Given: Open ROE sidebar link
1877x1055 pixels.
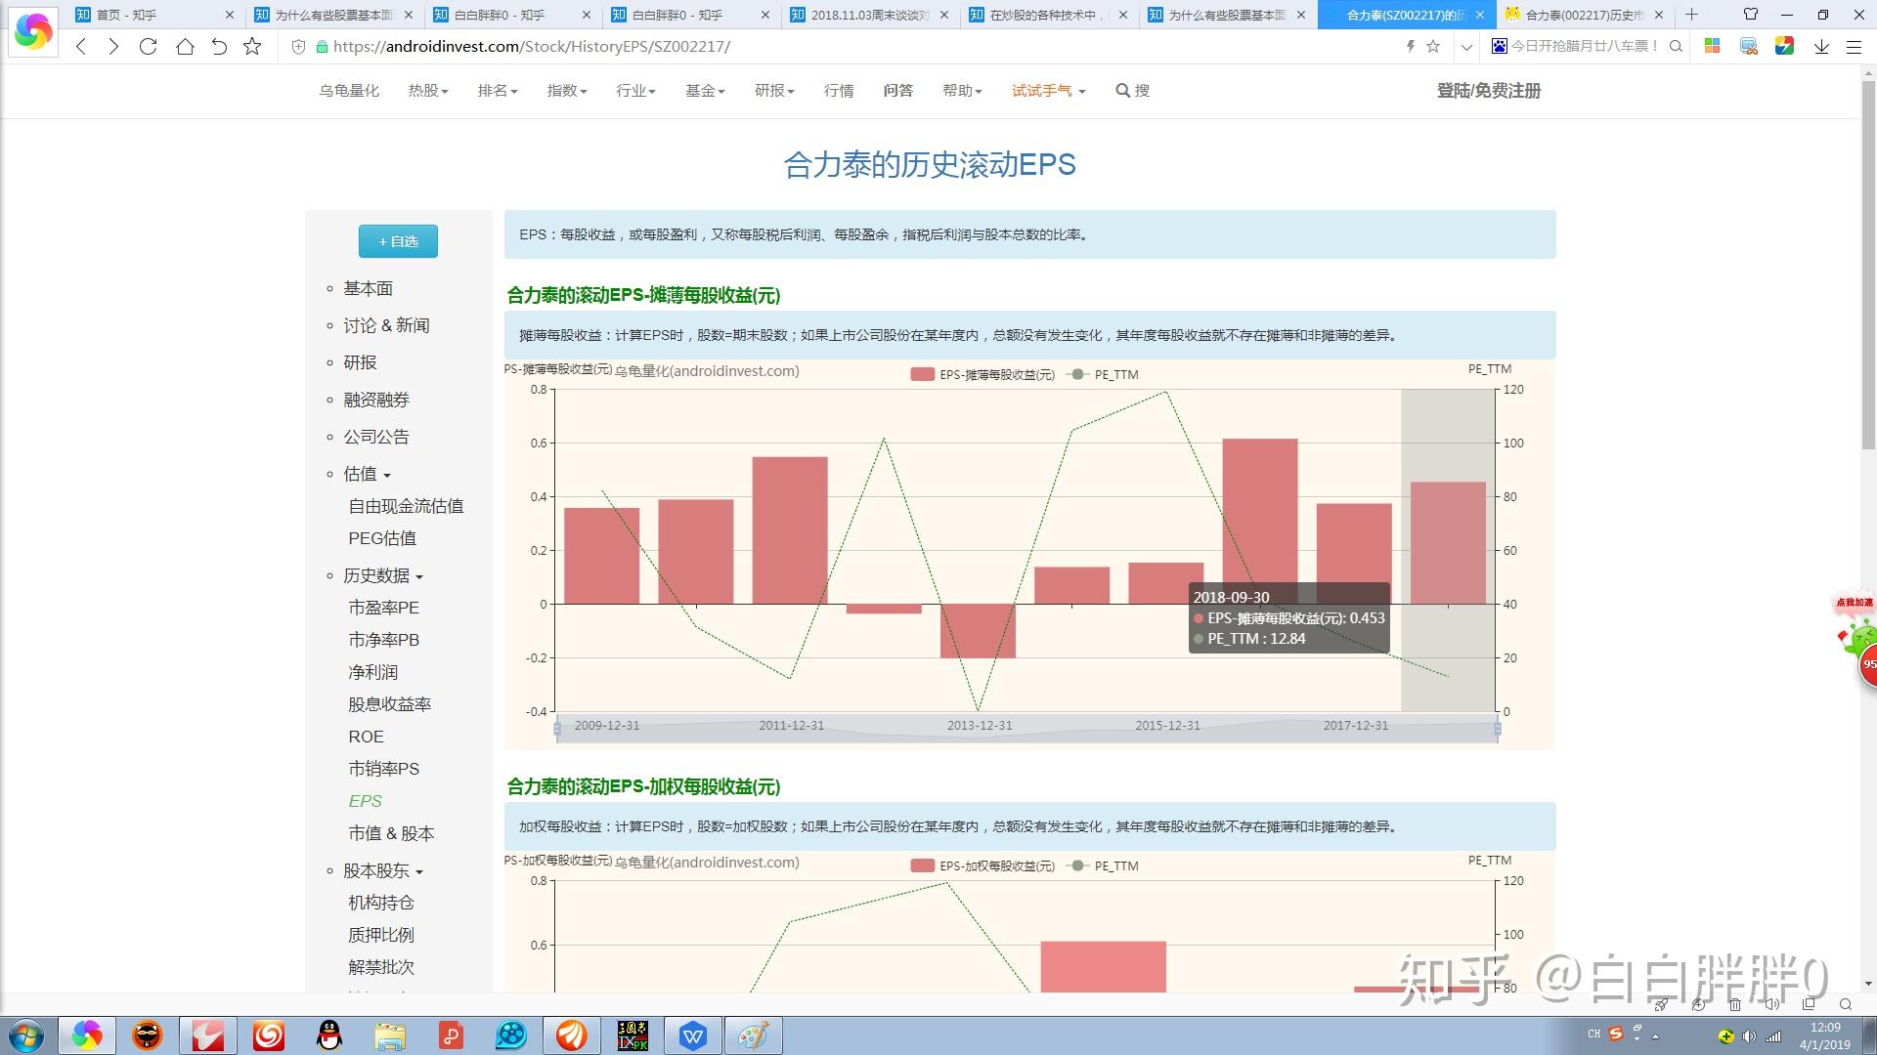Looking at the screenshot, I should click(x=366, y=737).
